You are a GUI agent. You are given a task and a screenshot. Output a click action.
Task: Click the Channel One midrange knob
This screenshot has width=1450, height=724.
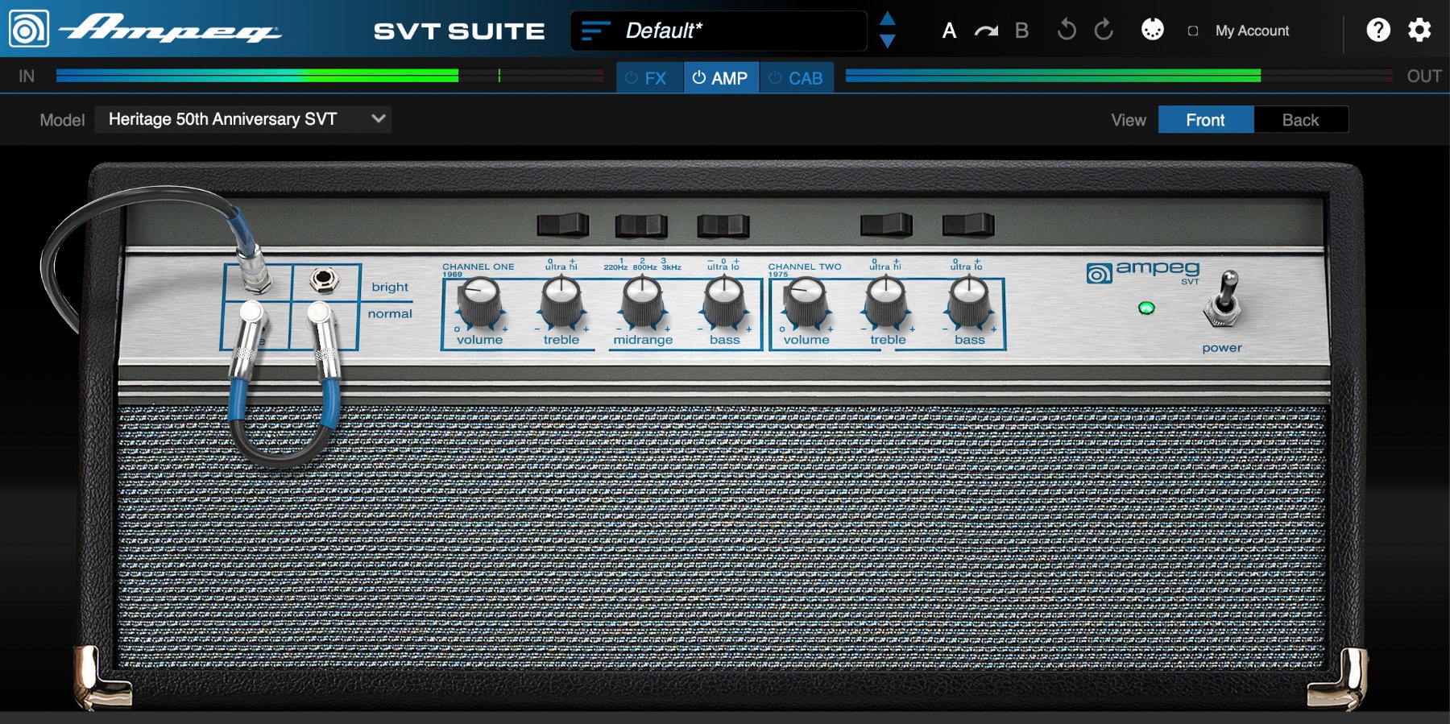pos(642,301)
